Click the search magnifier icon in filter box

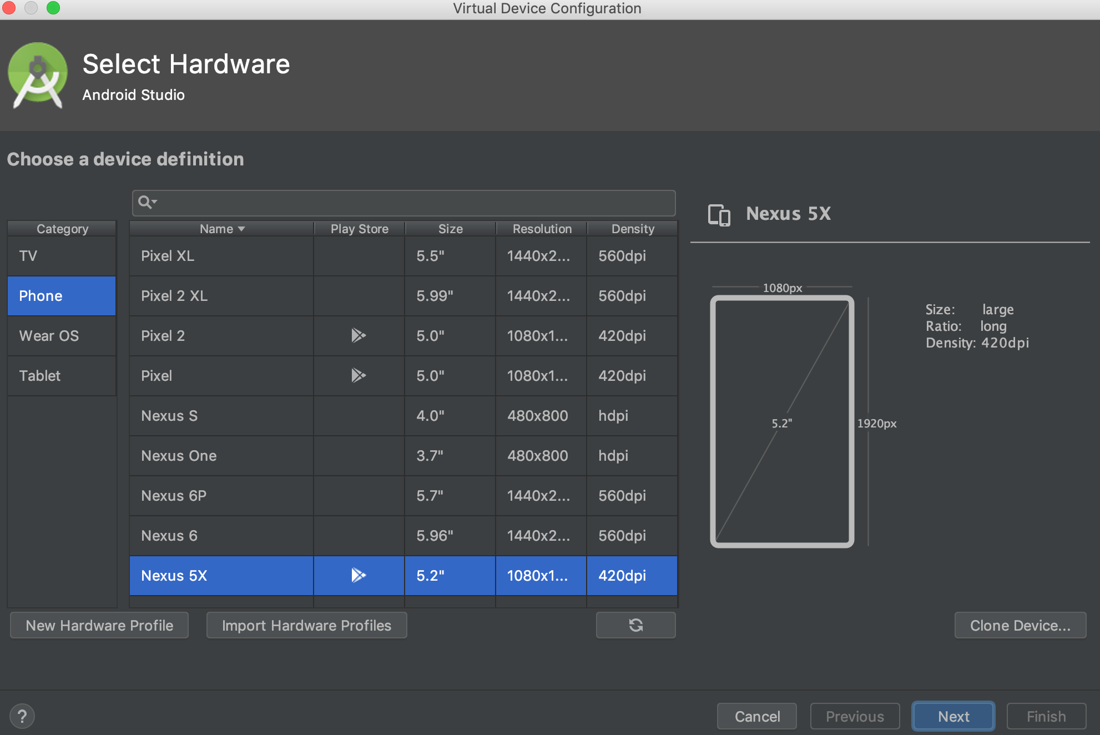pos(144,202)
